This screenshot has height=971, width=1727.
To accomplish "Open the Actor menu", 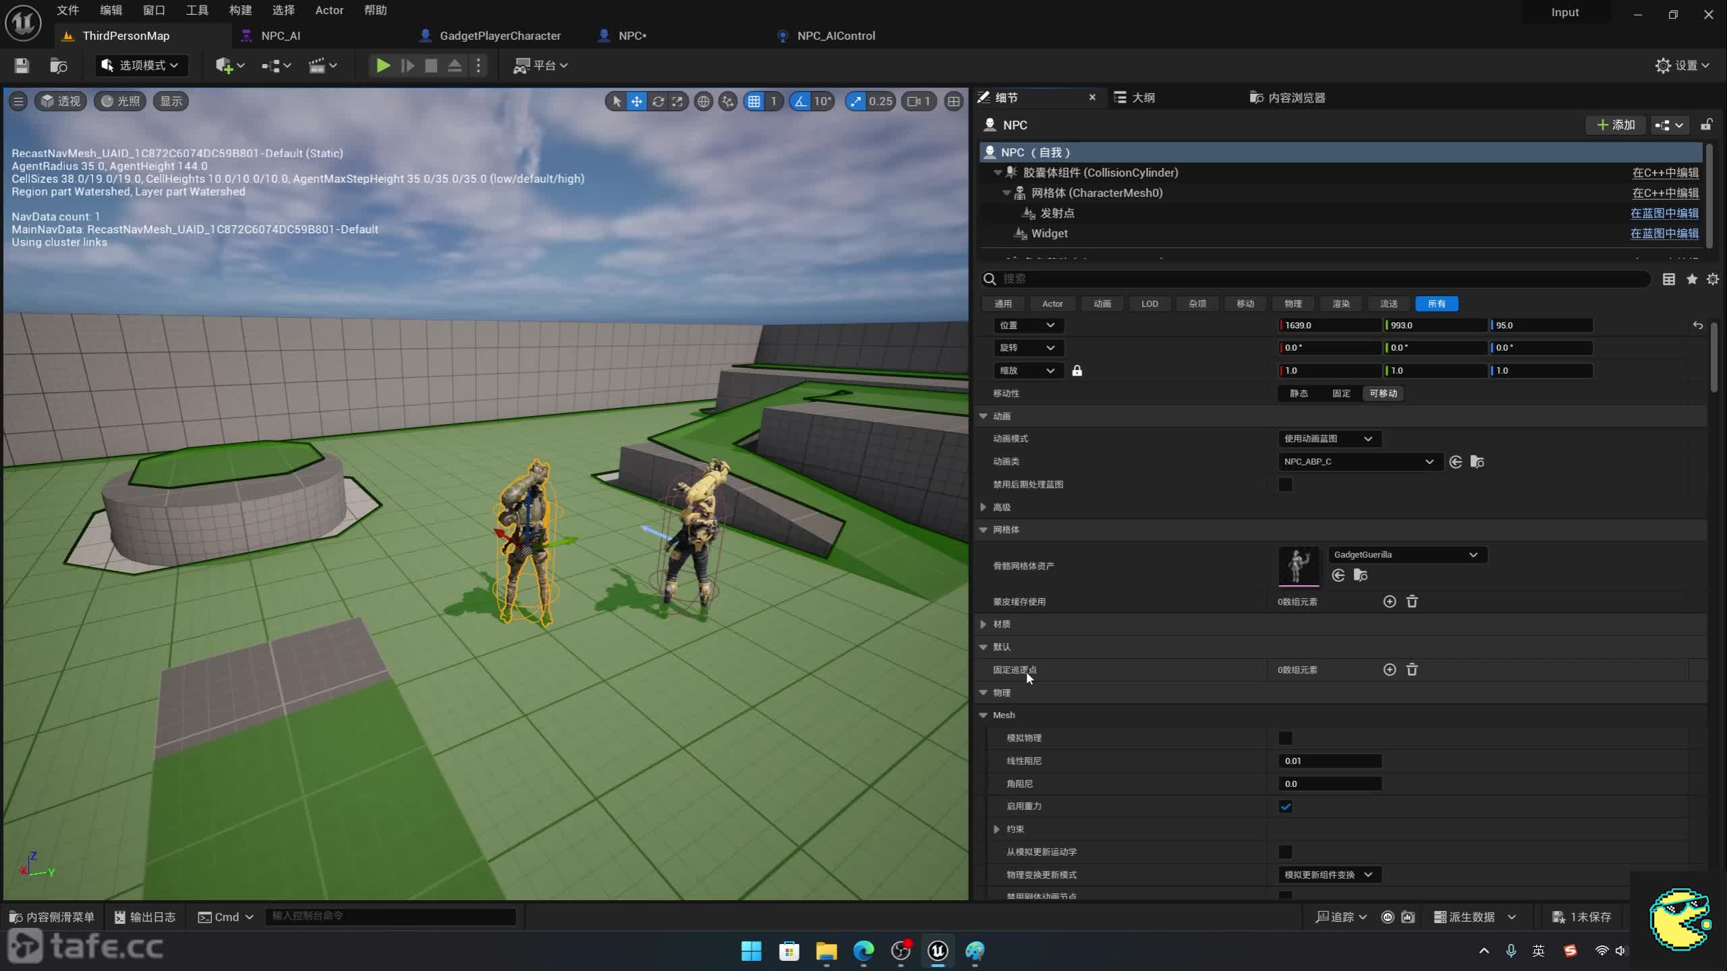I will 329,10.
